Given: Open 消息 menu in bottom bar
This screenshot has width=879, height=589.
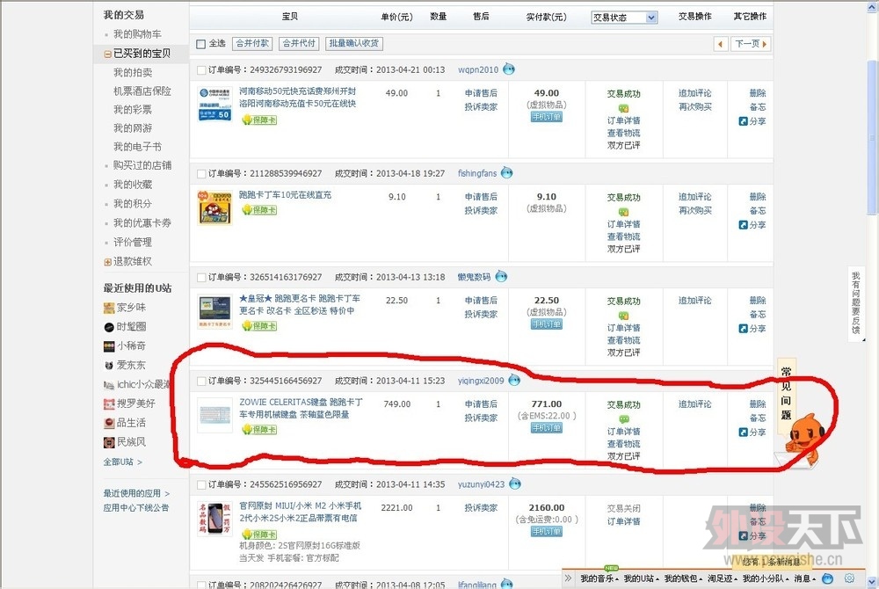Looking at the screenshot, I should tap(805, 578).
